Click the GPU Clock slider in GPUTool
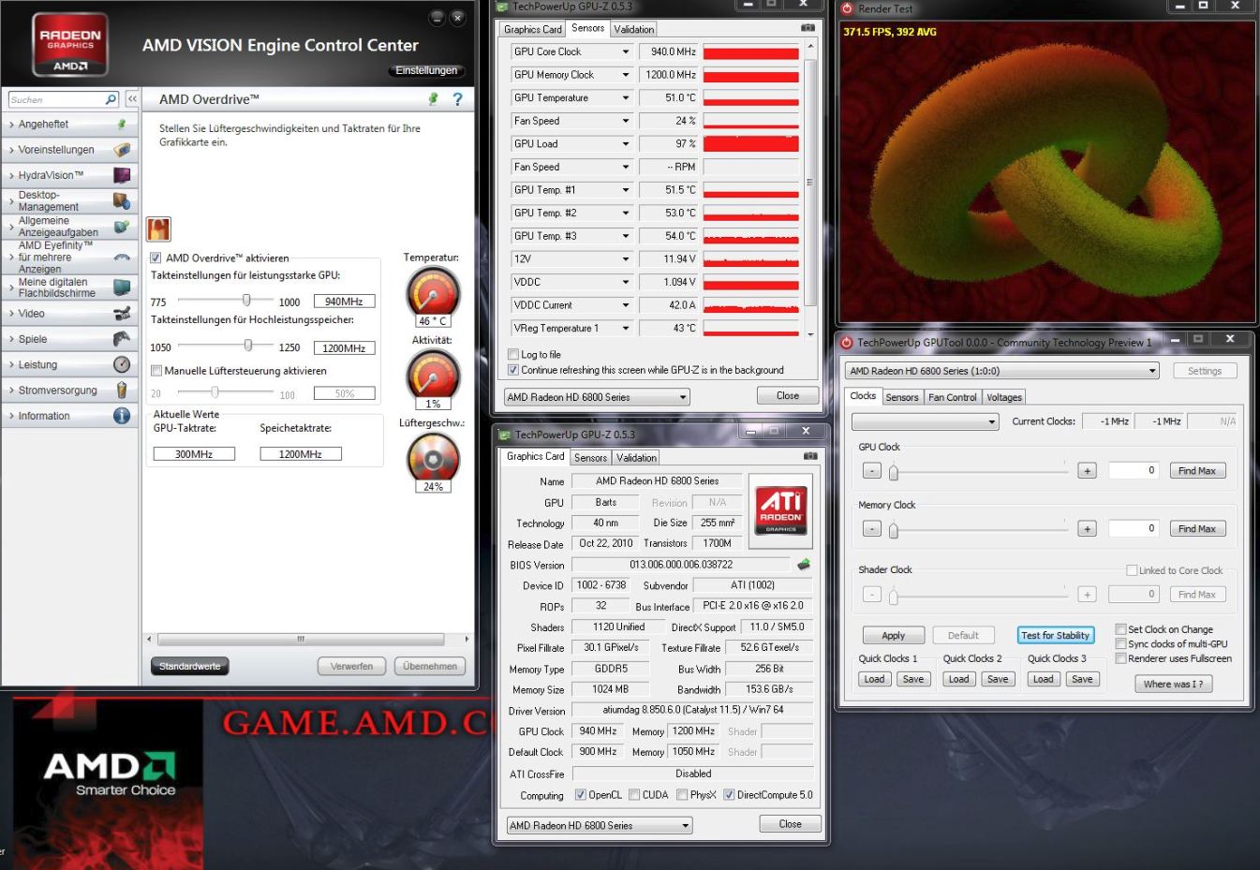The height and width of the screenshot is (870, 1260). coord(894,472)
